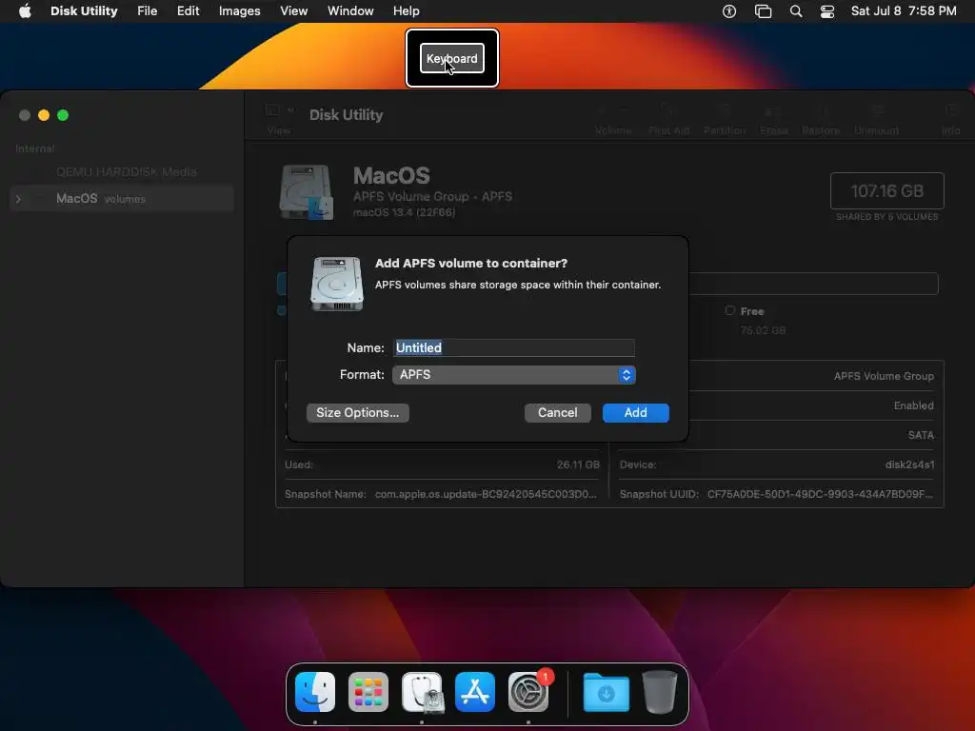Screen dimensions: 975x731
Task: Open the View chevron dropdown in toolbar
Action: pos(290,110)
